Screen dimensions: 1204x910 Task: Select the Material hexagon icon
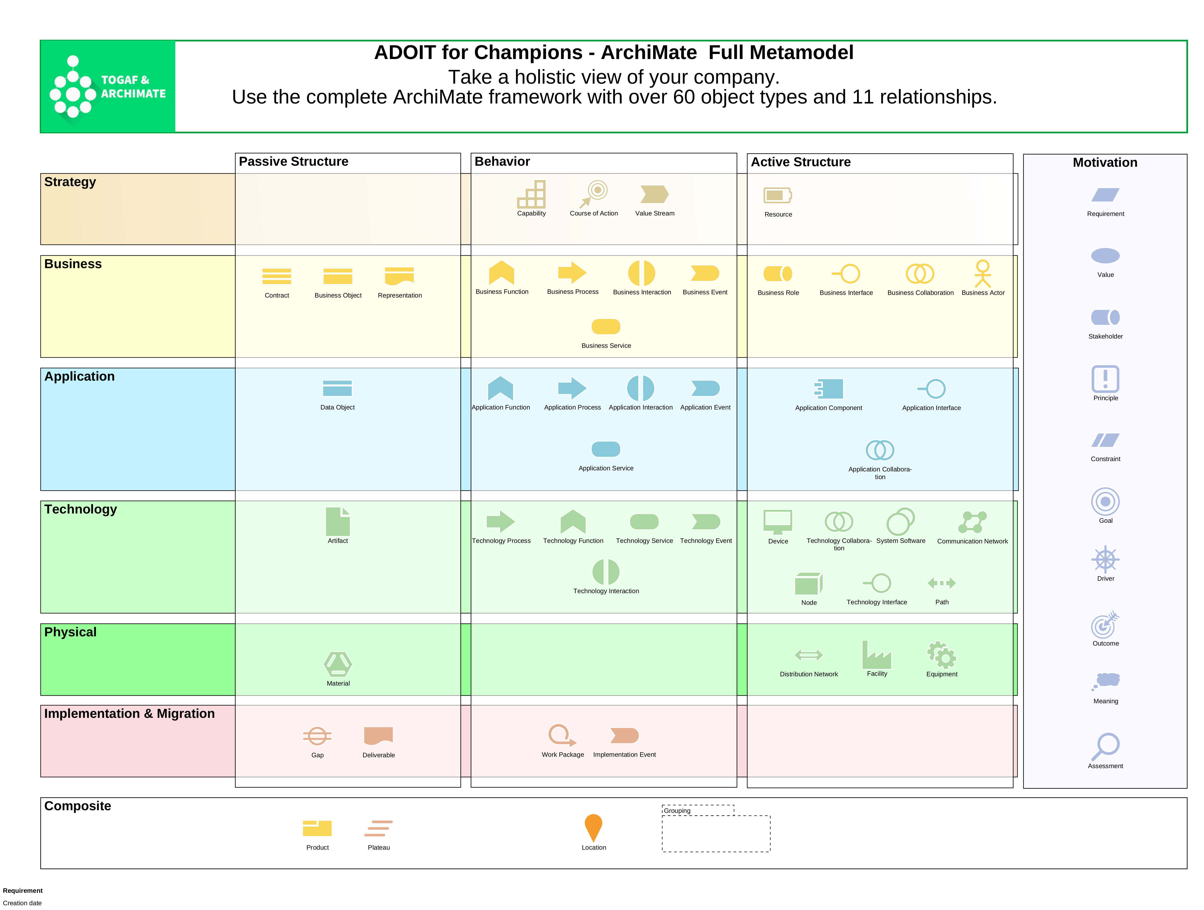(338, 664)
